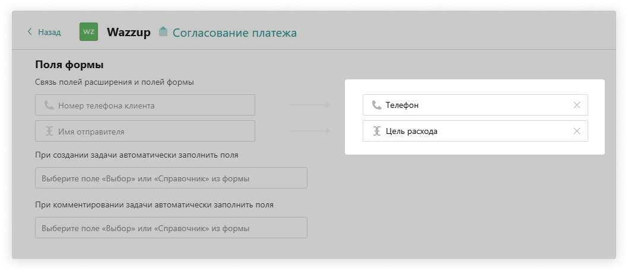Click the back chevron arrow icon
This screenshot has width=628, height=272.
[x=30, y=32]
